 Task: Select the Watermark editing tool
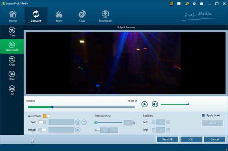(12, 47)
